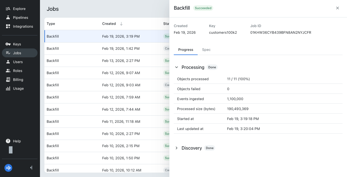
Task: Click the Explore search icon in sidebar
Action: pyautogui.click(x=8, y=9)
